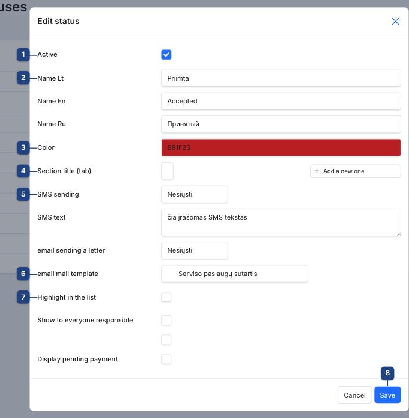Image resolution: width=409 pixels, height=418 pixels.
Task: Focus the Name Ru field
Action: 280,124
